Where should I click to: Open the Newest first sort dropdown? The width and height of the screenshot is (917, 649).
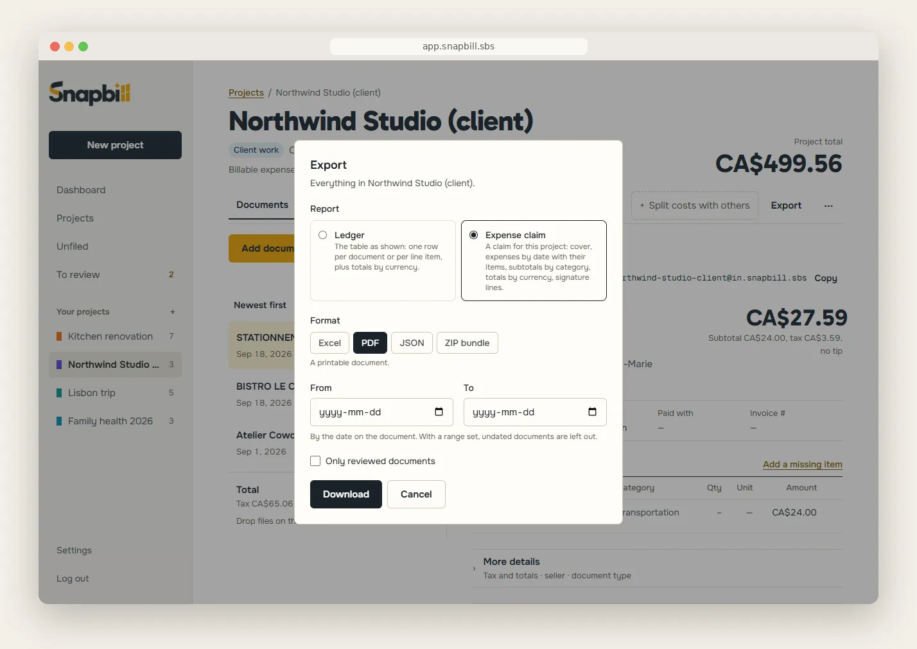click(x=260, y=305)
